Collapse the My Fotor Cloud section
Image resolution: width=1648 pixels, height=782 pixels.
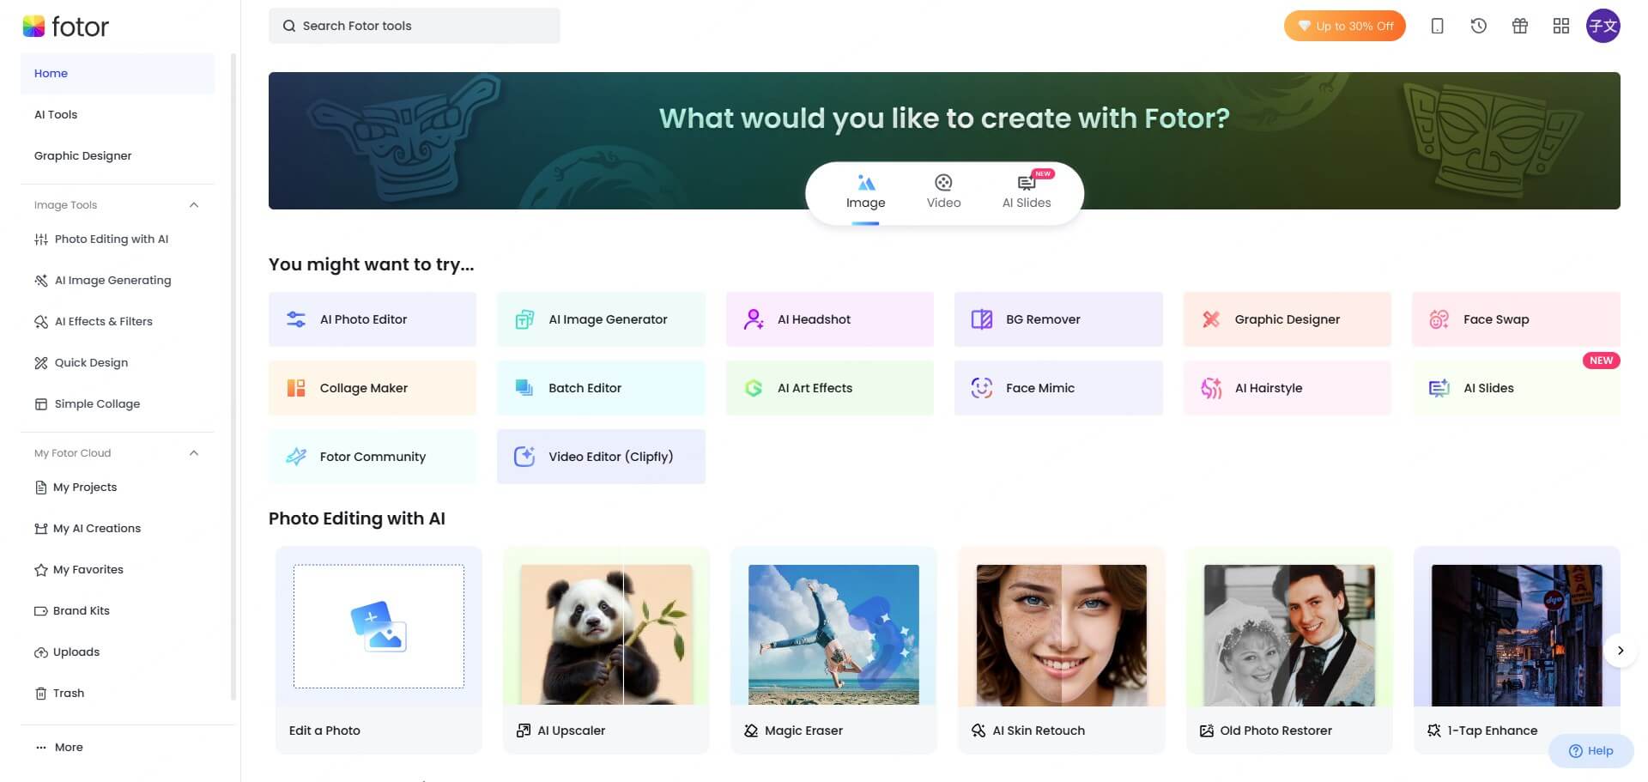(x=194, y=453)
